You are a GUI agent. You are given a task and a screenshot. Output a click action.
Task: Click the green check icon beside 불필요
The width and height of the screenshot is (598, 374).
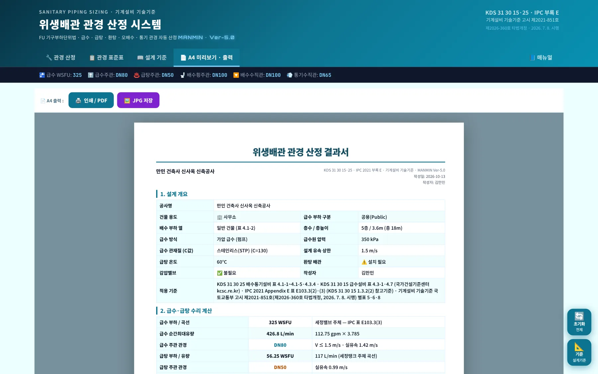(220, 273)
